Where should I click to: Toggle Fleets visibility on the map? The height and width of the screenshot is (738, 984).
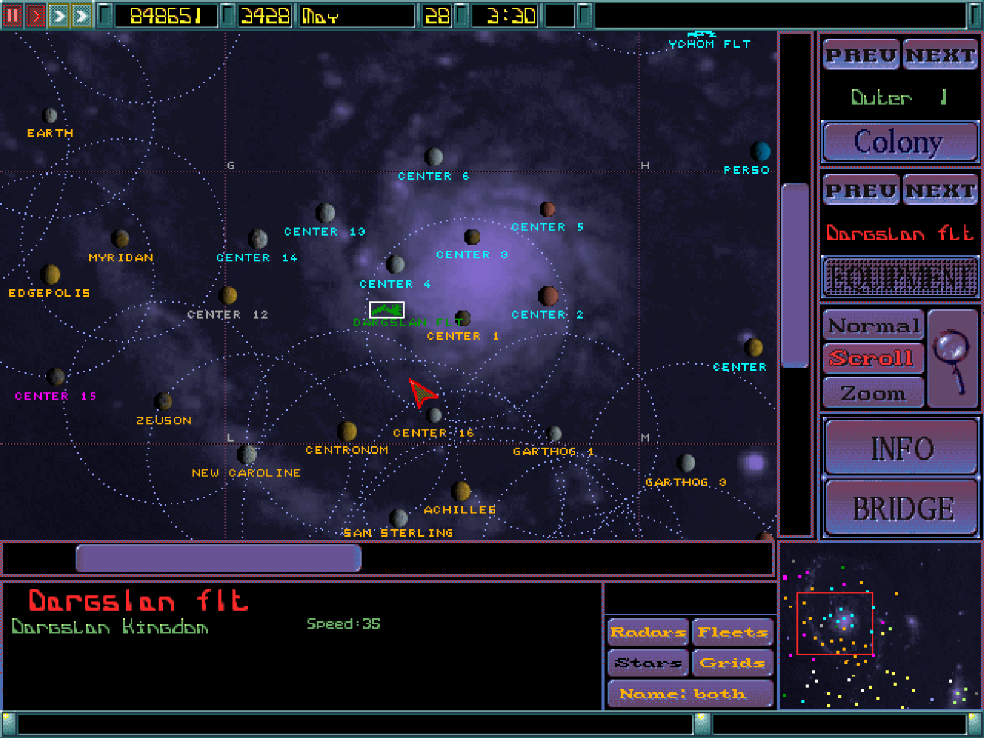(732, 632)
